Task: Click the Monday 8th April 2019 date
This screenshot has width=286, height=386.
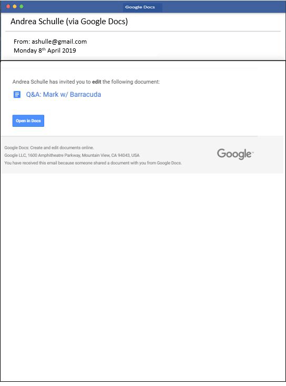Action: pos(45,50)
